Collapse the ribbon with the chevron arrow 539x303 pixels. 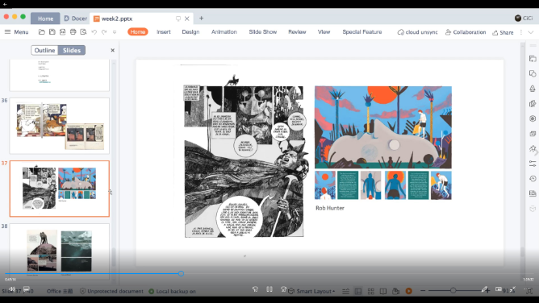531,32
